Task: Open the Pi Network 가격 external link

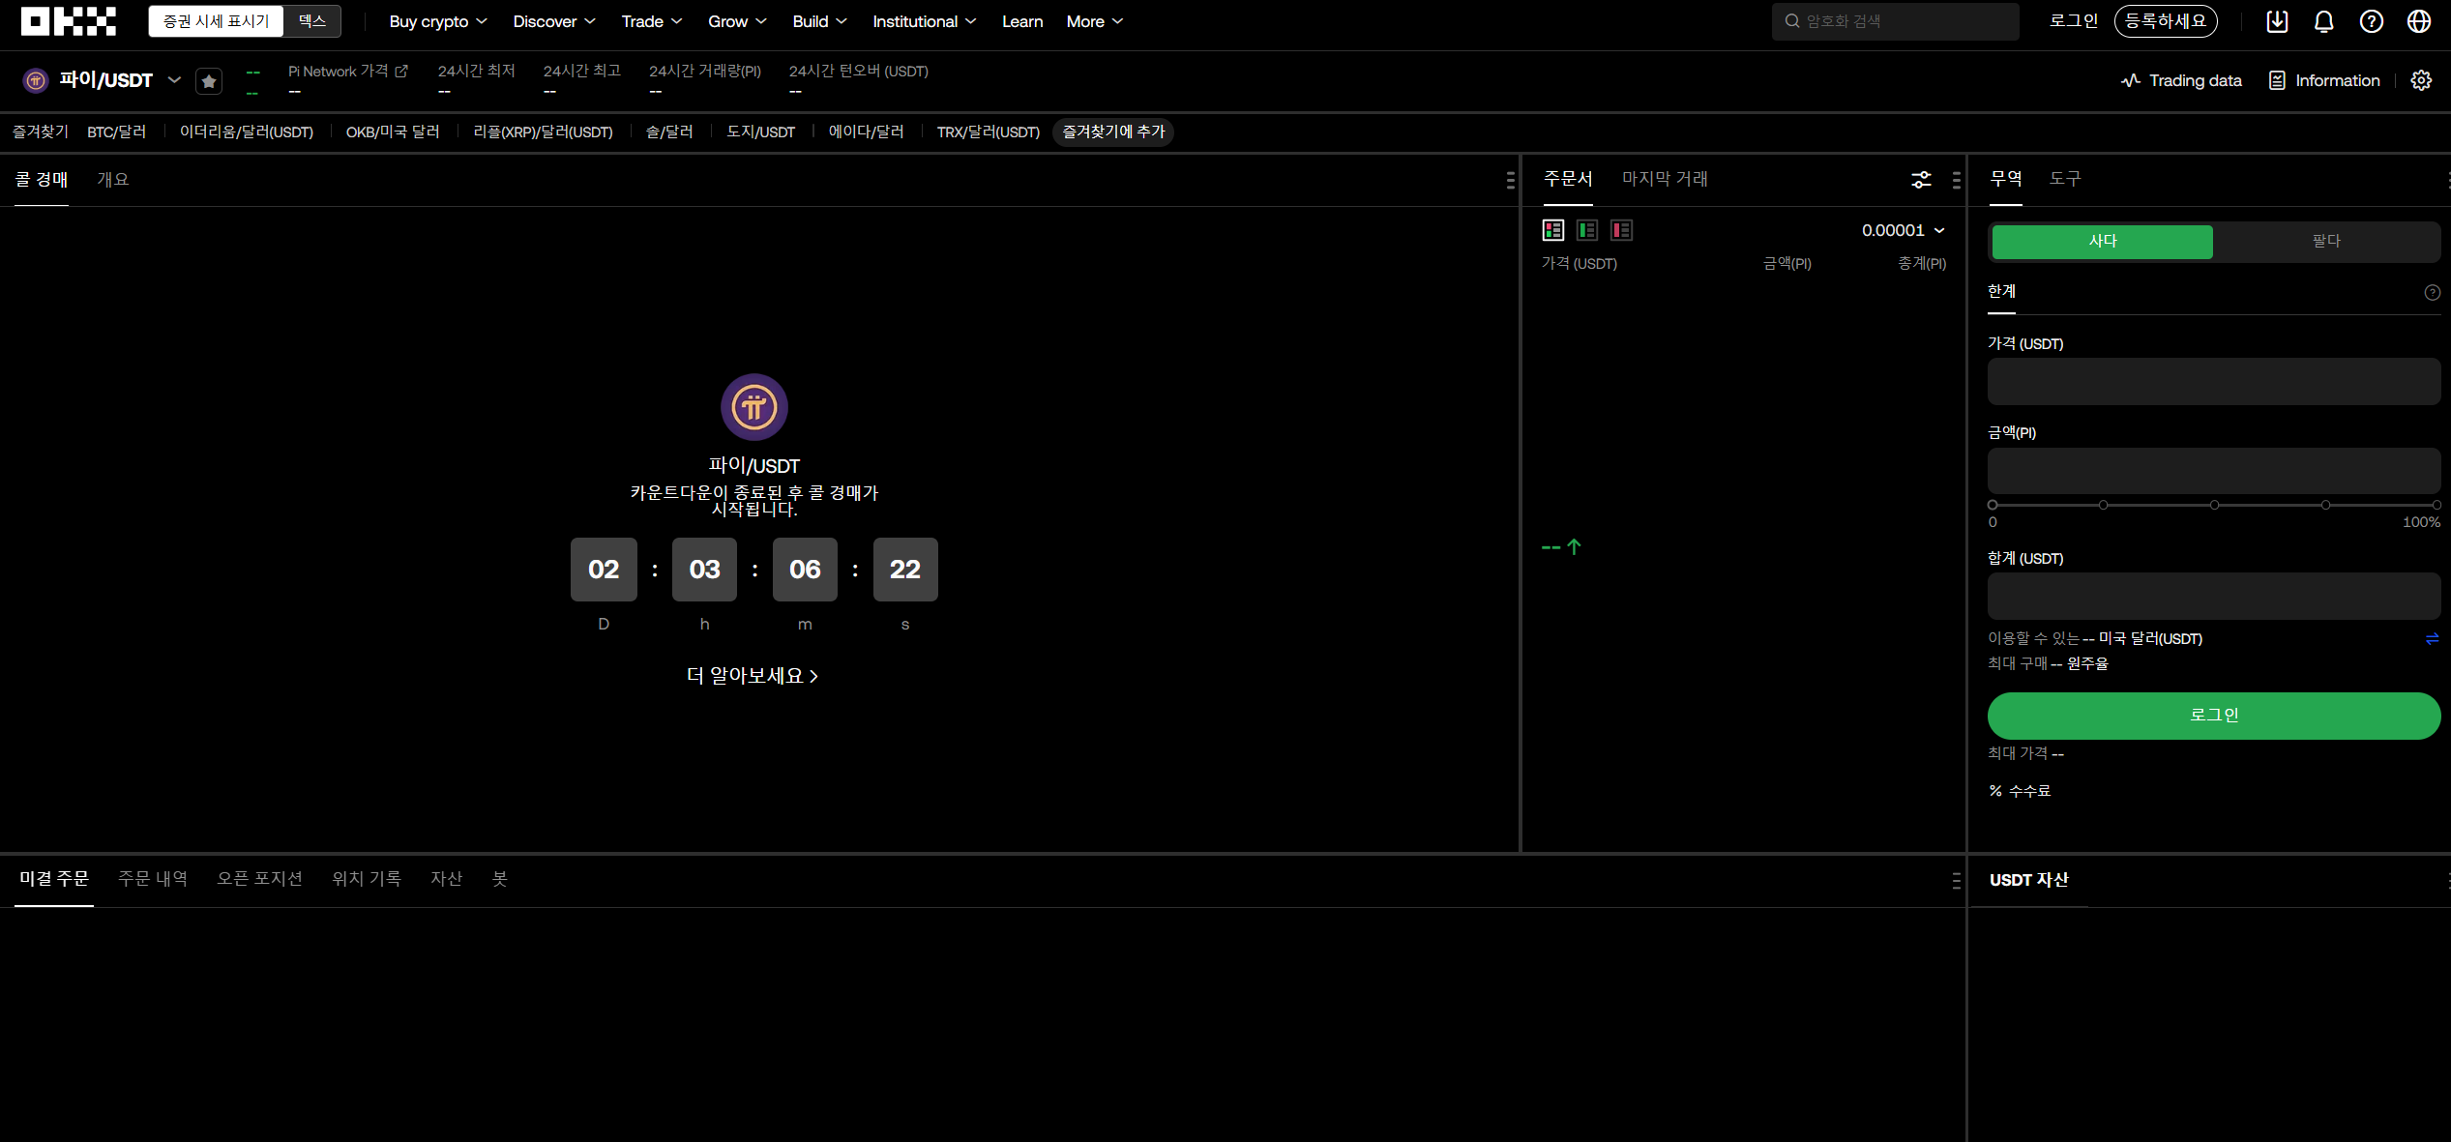Action: (x=348, y=71)
